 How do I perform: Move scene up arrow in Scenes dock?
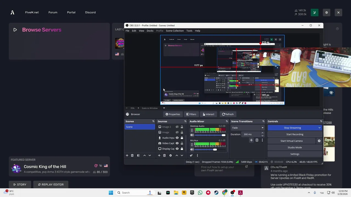[145, 155]
